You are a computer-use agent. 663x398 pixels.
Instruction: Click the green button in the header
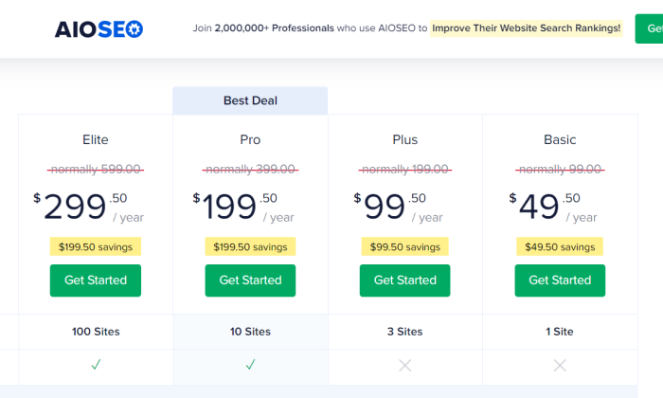[649, 28]
